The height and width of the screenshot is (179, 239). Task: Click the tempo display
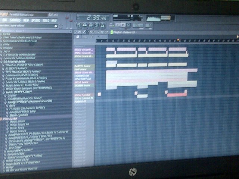tap(138, 25)
